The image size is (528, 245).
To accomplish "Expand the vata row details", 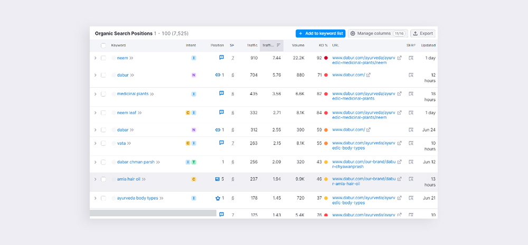I will 95,143.
